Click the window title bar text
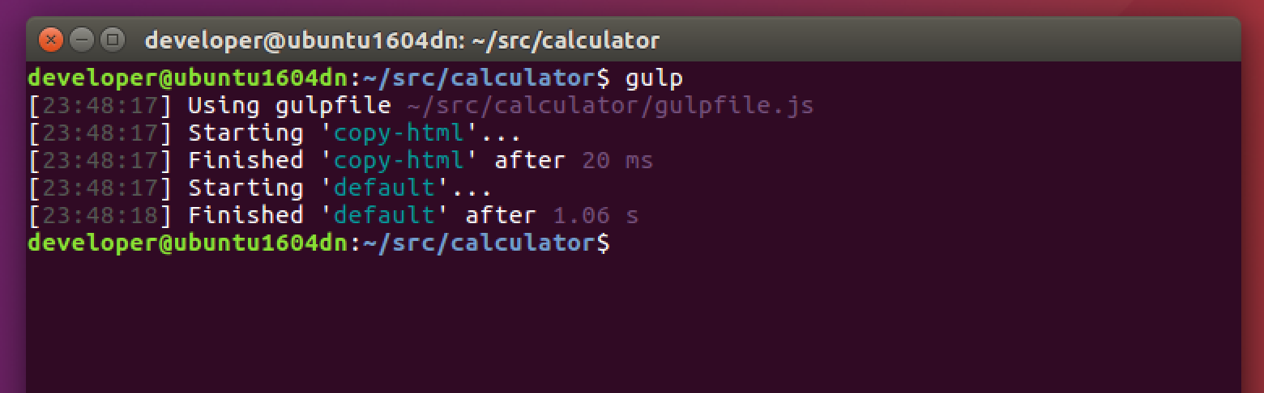1264x393 pixels. tap(402, 40)
